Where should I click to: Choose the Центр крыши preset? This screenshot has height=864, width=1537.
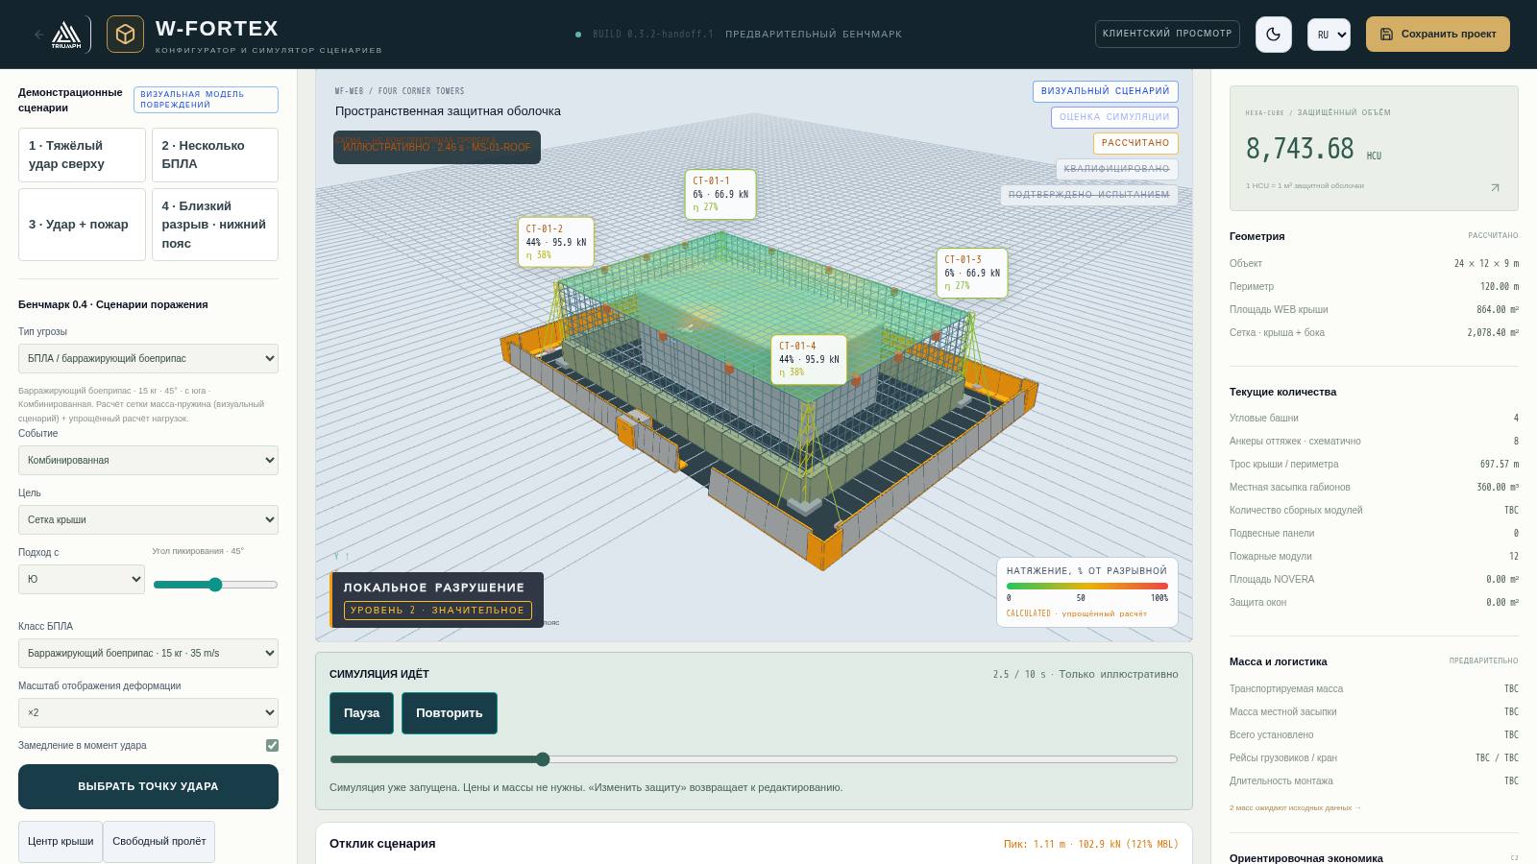[61, 842]
